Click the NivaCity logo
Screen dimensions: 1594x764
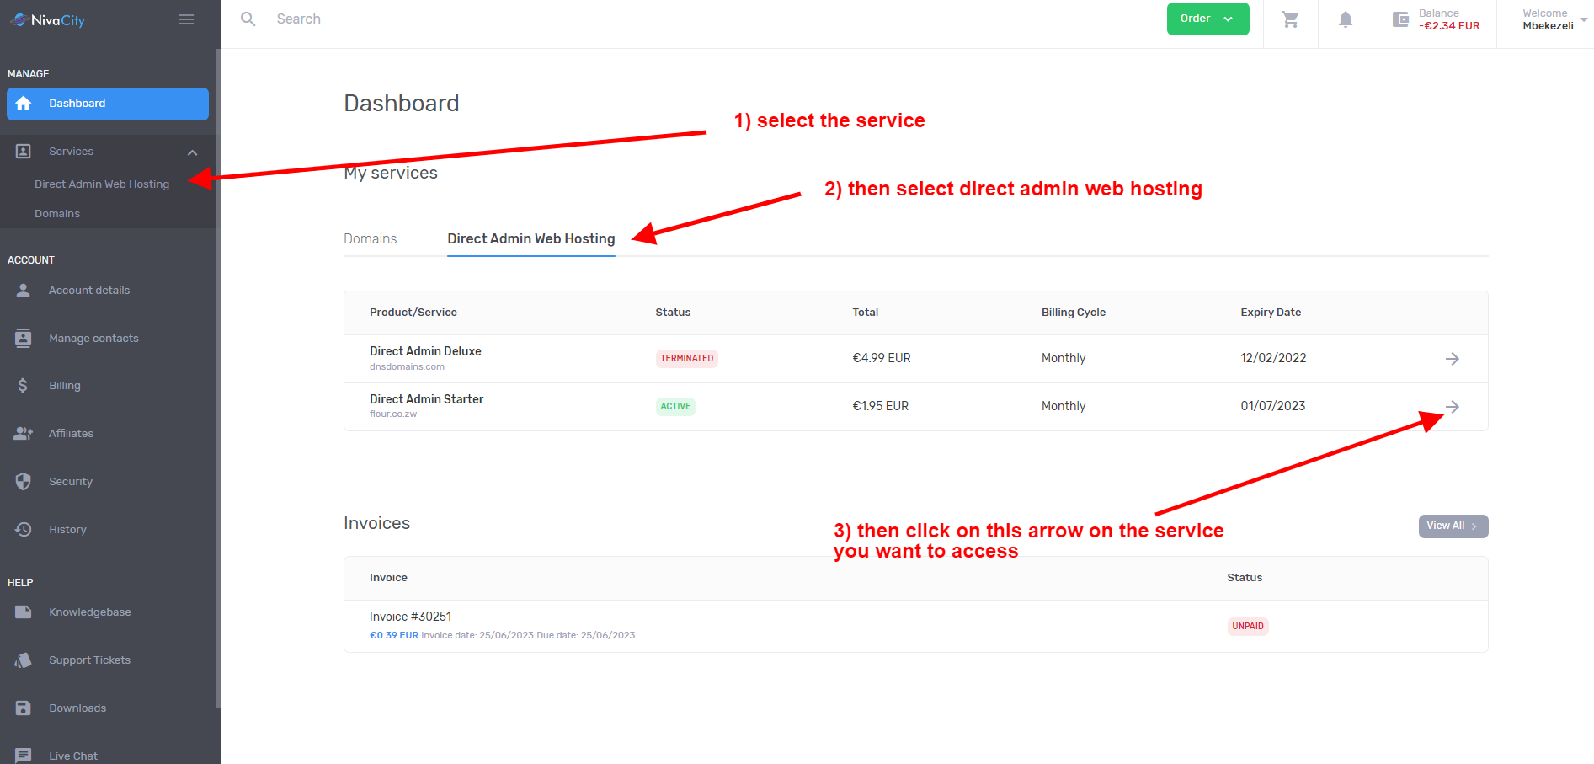tap(48, 20)
